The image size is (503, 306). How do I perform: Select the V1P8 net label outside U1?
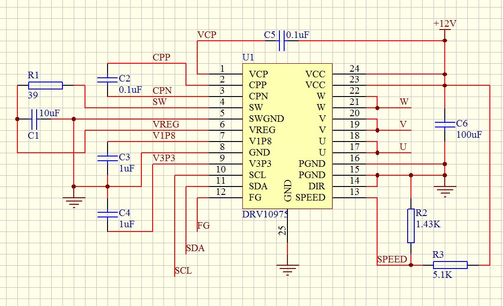click(164, 136)
